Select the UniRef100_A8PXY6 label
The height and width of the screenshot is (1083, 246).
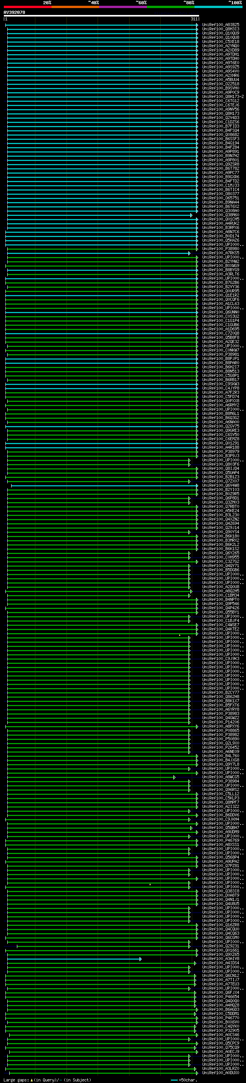point(221,726)
